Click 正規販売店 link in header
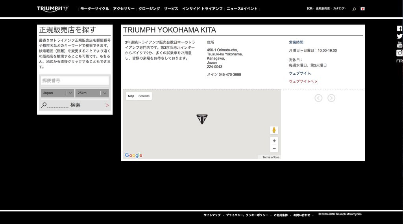This screenshot has width=403, height=224. (323, 9)
